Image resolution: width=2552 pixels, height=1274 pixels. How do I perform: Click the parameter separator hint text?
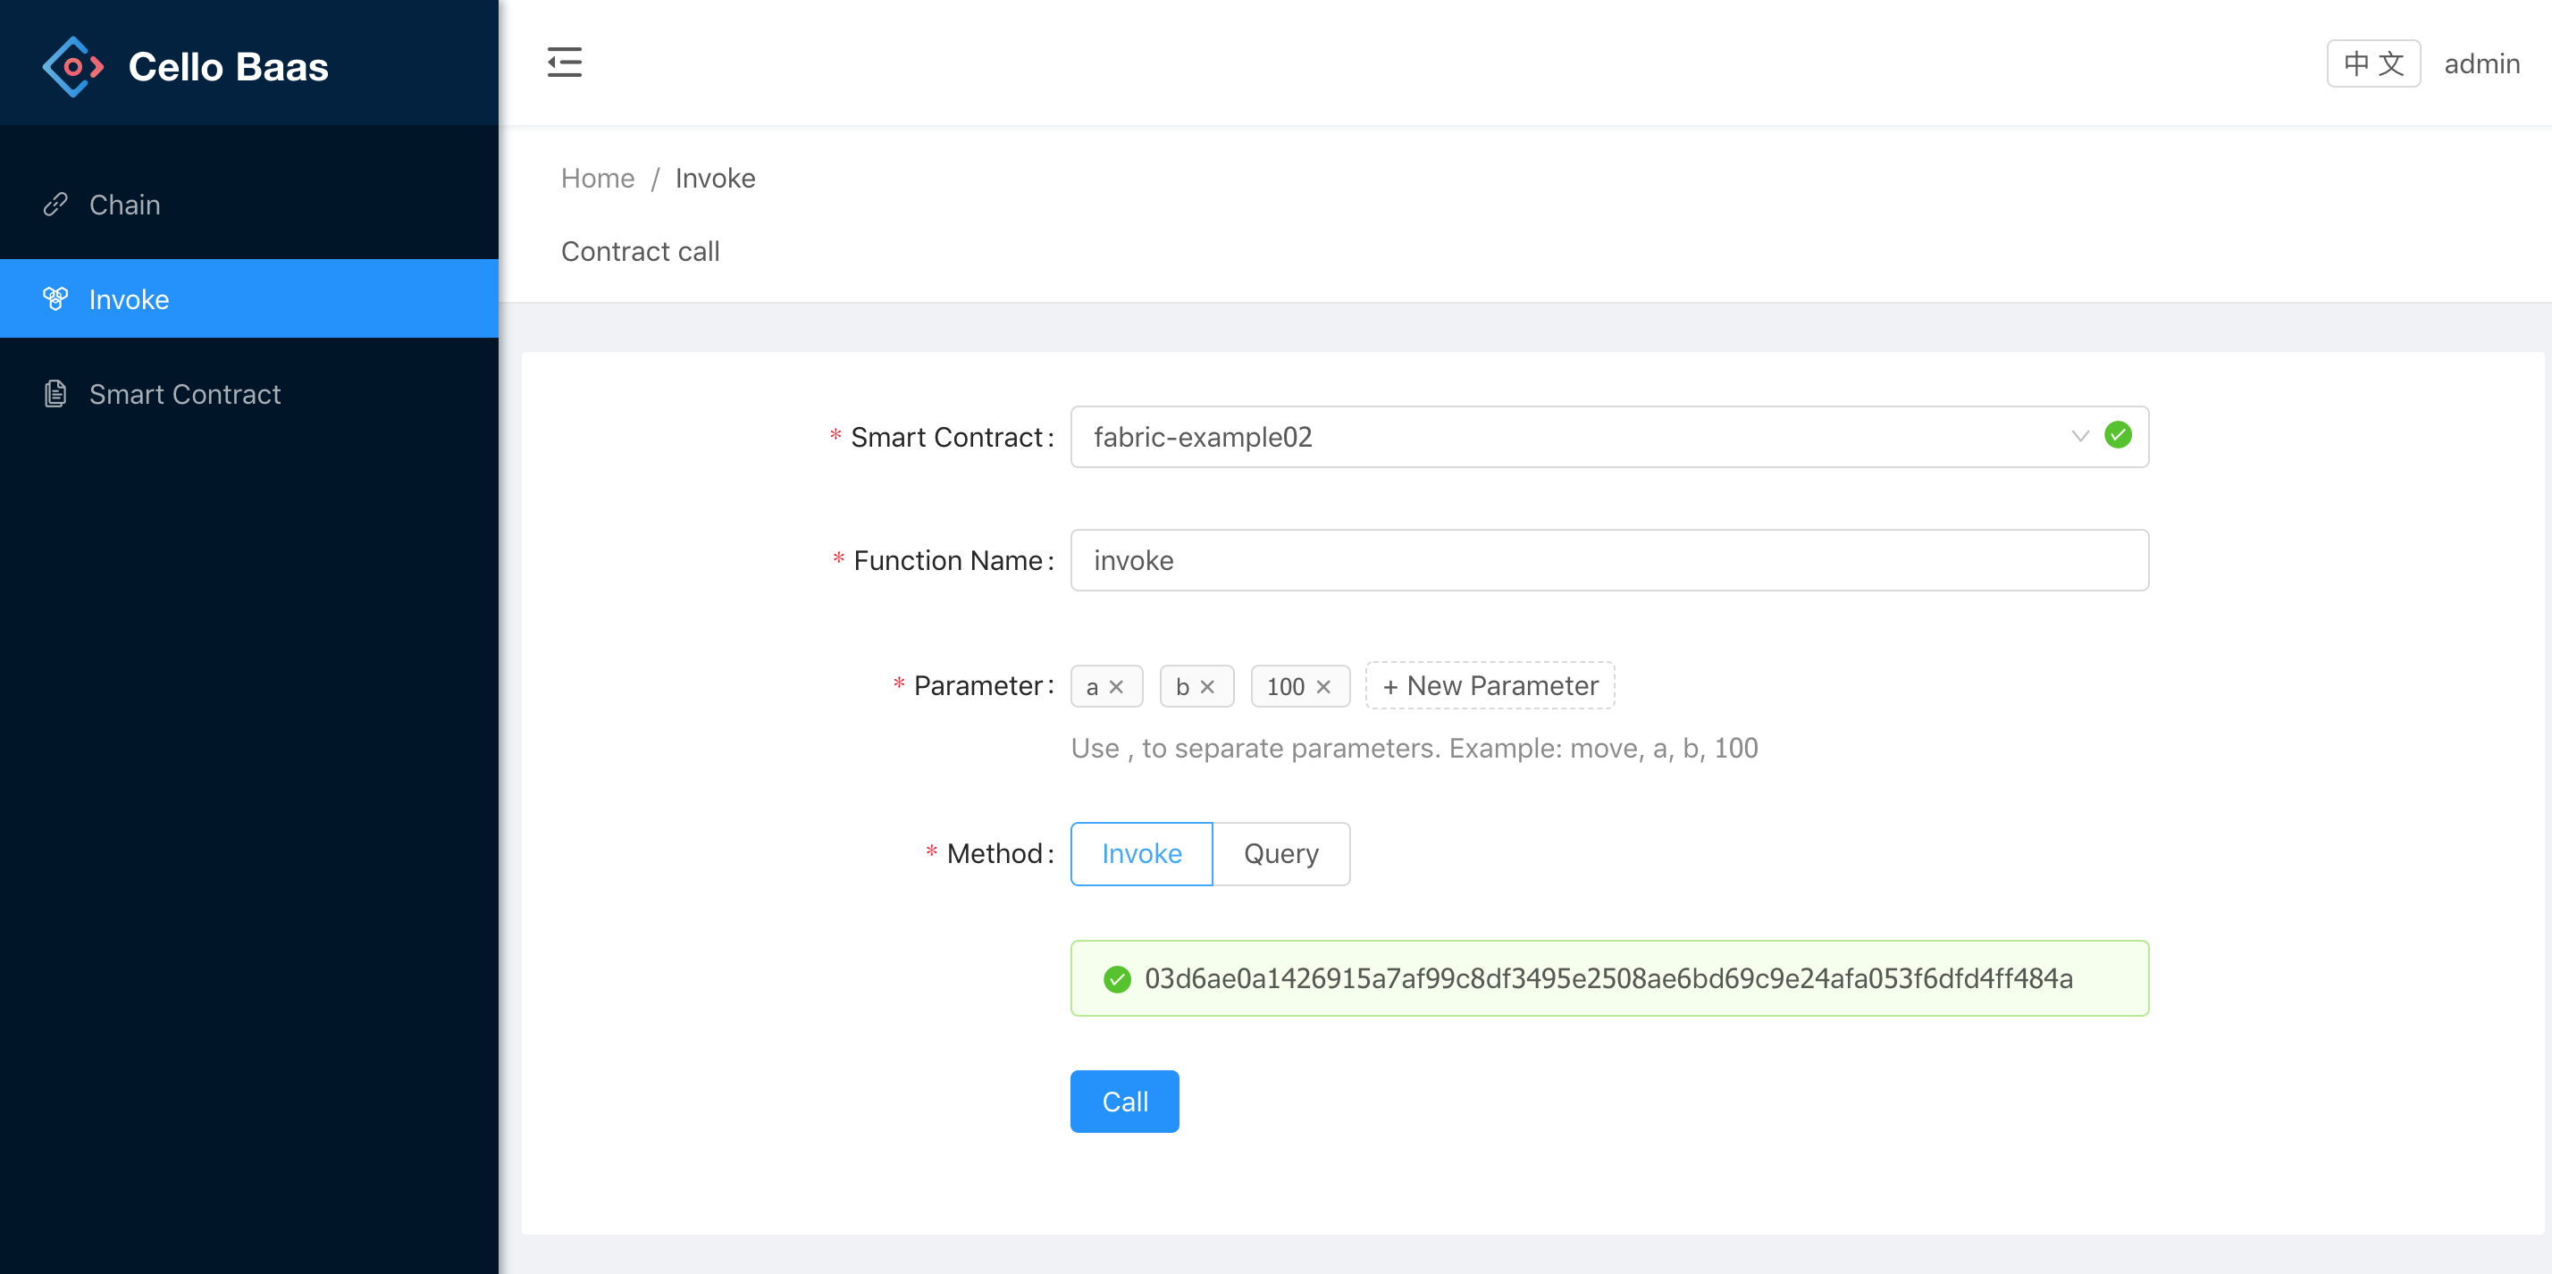tap(1414, 748)
